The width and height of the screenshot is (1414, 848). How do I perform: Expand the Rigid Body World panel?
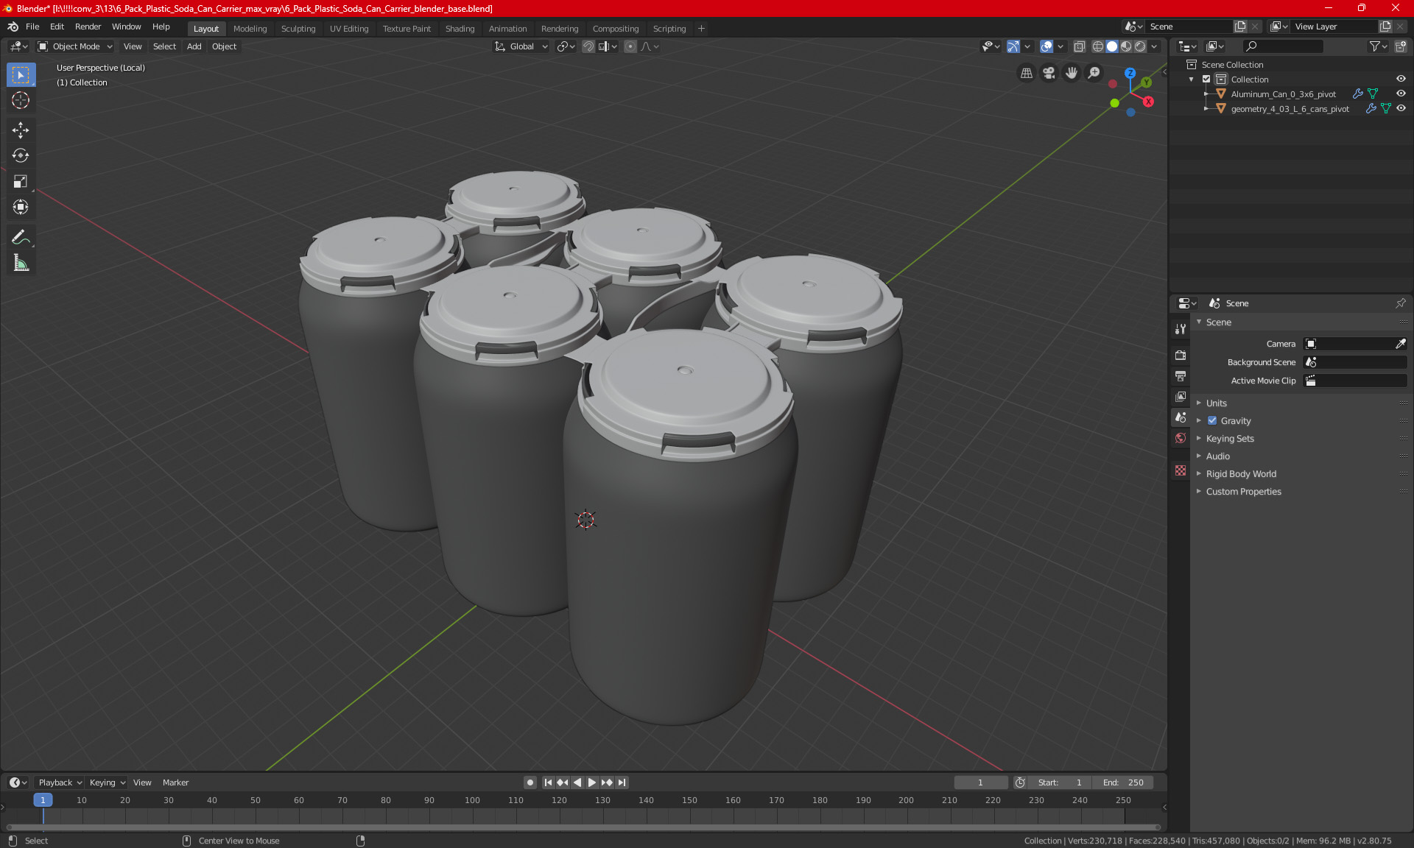[x=1241, y=474]
